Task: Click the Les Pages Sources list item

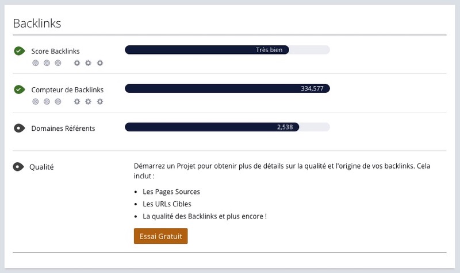Action: (x=171, y=192)
